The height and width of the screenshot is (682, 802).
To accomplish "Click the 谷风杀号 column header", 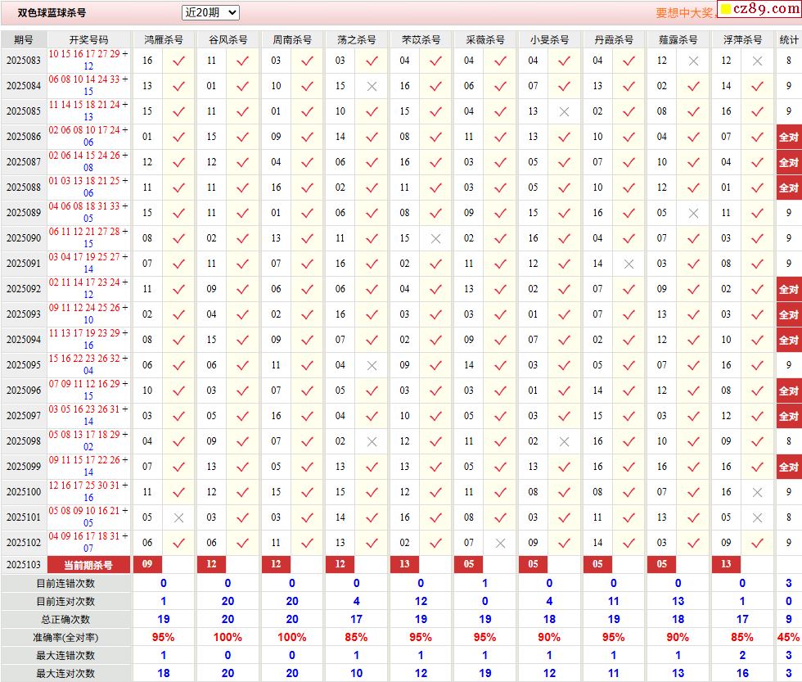I will [228, 39].
